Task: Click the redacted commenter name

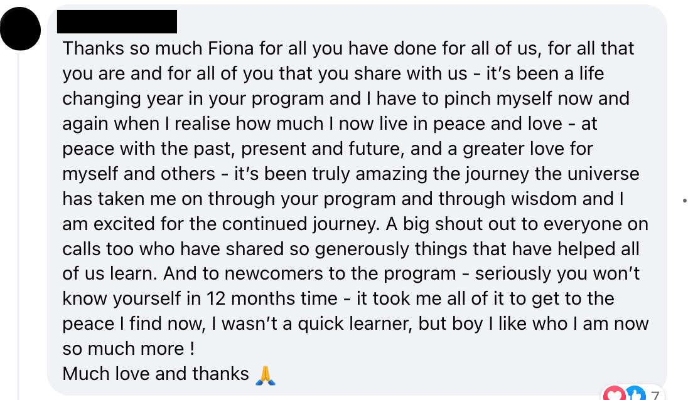Action: click(x=117, y=22)
